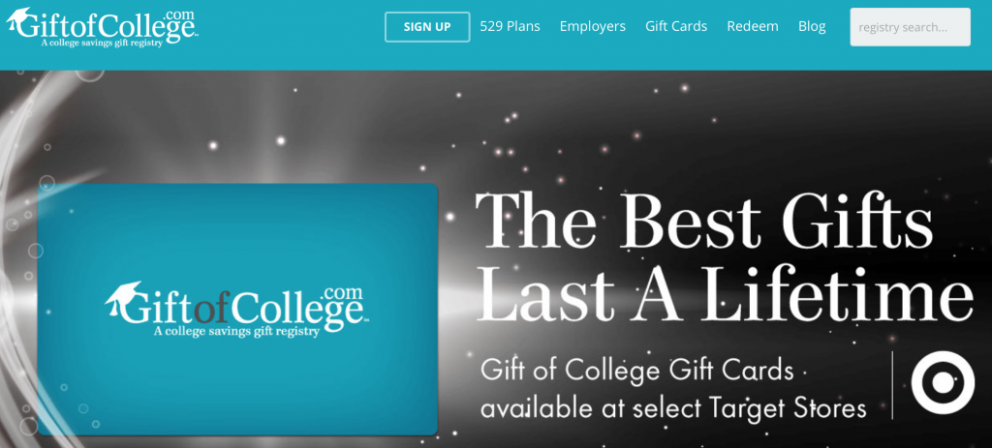The image size is (992, 448).
Task: Click 'The Best Gifts' headline text
Action: point(703,222)
